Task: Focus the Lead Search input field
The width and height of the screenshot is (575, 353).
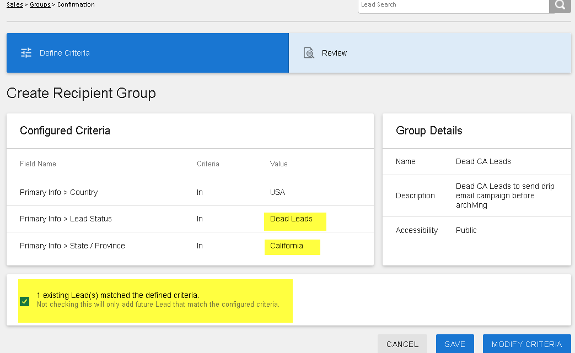Action: pyautogui.click(x=453, y=5)
